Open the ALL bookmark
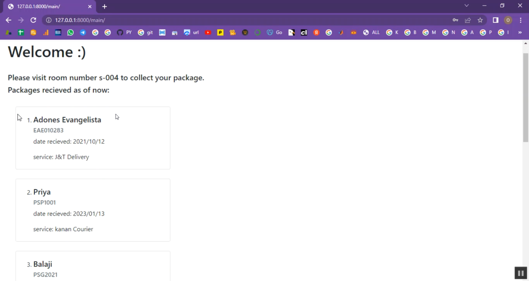The width and height of the screenshot is (529, 281). coord(371,32)
